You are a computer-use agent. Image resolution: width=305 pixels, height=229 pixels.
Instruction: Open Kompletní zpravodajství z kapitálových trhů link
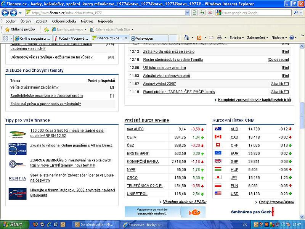click(254, 100)
